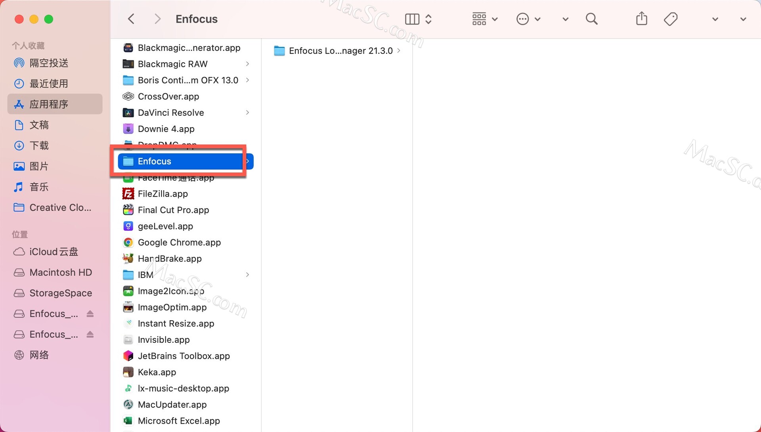Viewport: 761px width, 432px height.
Task: Expand Blackmagic RAW folder chevron
Action: pos(247,64)
